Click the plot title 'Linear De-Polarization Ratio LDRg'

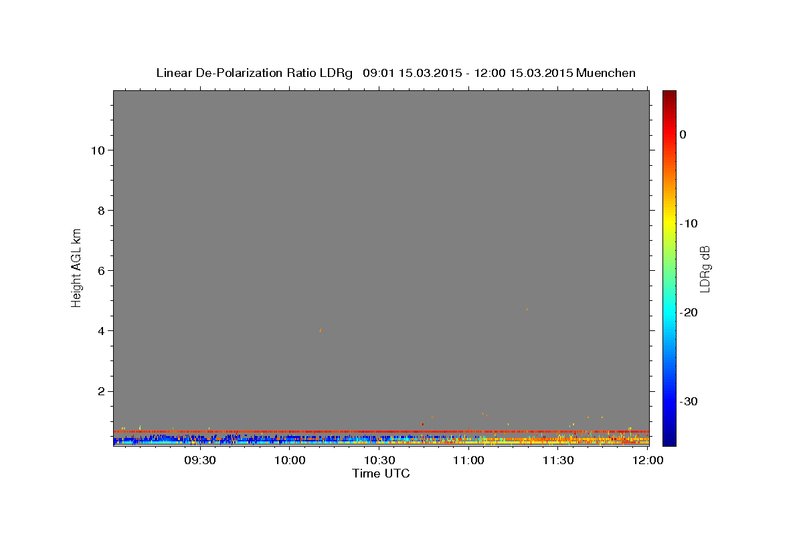pyautogui.click(x=254, y=73)
